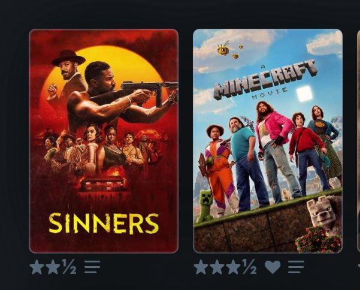Select the half-star rating under Sinners
The width and height of the screenshot is (360, 290).
tap(69, 267)
